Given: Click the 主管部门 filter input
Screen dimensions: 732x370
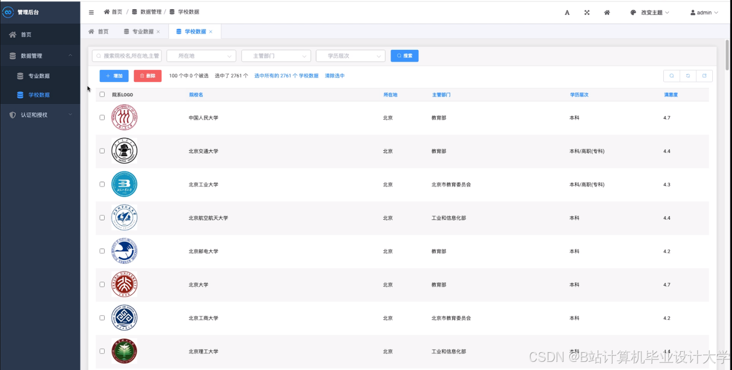Looking at the screenshot, I should point(276,55).
